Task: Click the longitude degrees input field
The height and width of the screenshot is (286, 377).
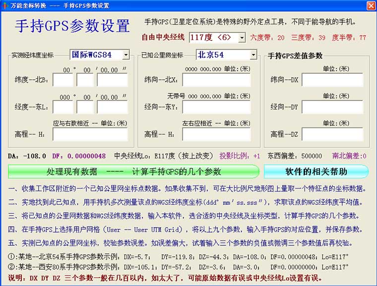Action: [63, 107]
